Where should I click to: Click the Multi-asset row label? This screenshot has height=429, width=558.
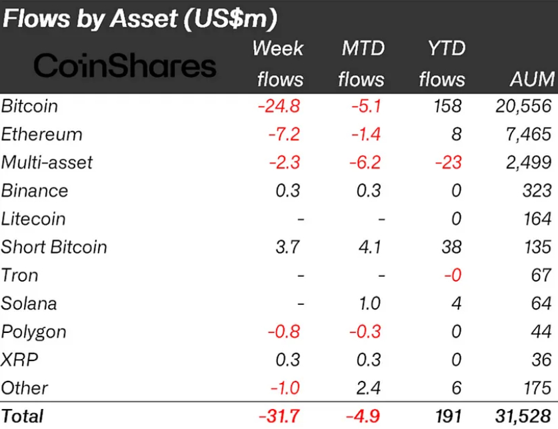coord(47,162)
